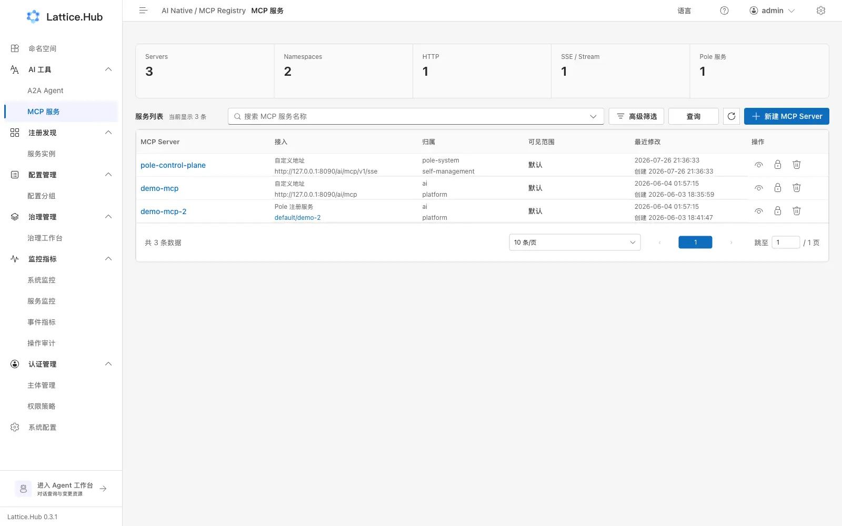Open the demo-mcp server link

pyautogui.click(x=159, y=188)
